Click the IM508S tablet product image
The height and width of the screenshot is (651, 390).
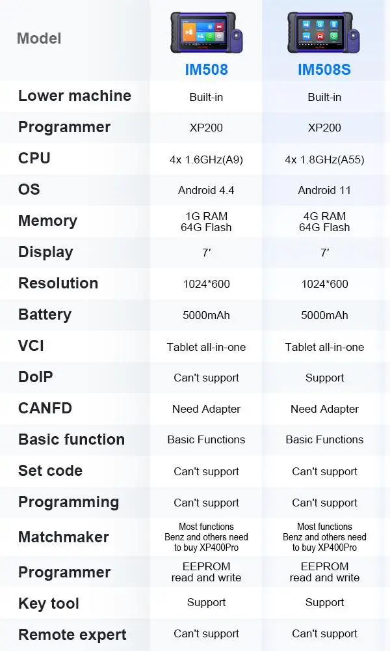click(324, 32)
